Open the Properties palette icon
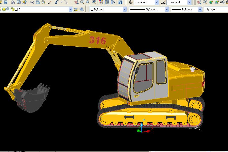This screenshot has width=228, height=152. pyautogui.click(x=101, y=2)
